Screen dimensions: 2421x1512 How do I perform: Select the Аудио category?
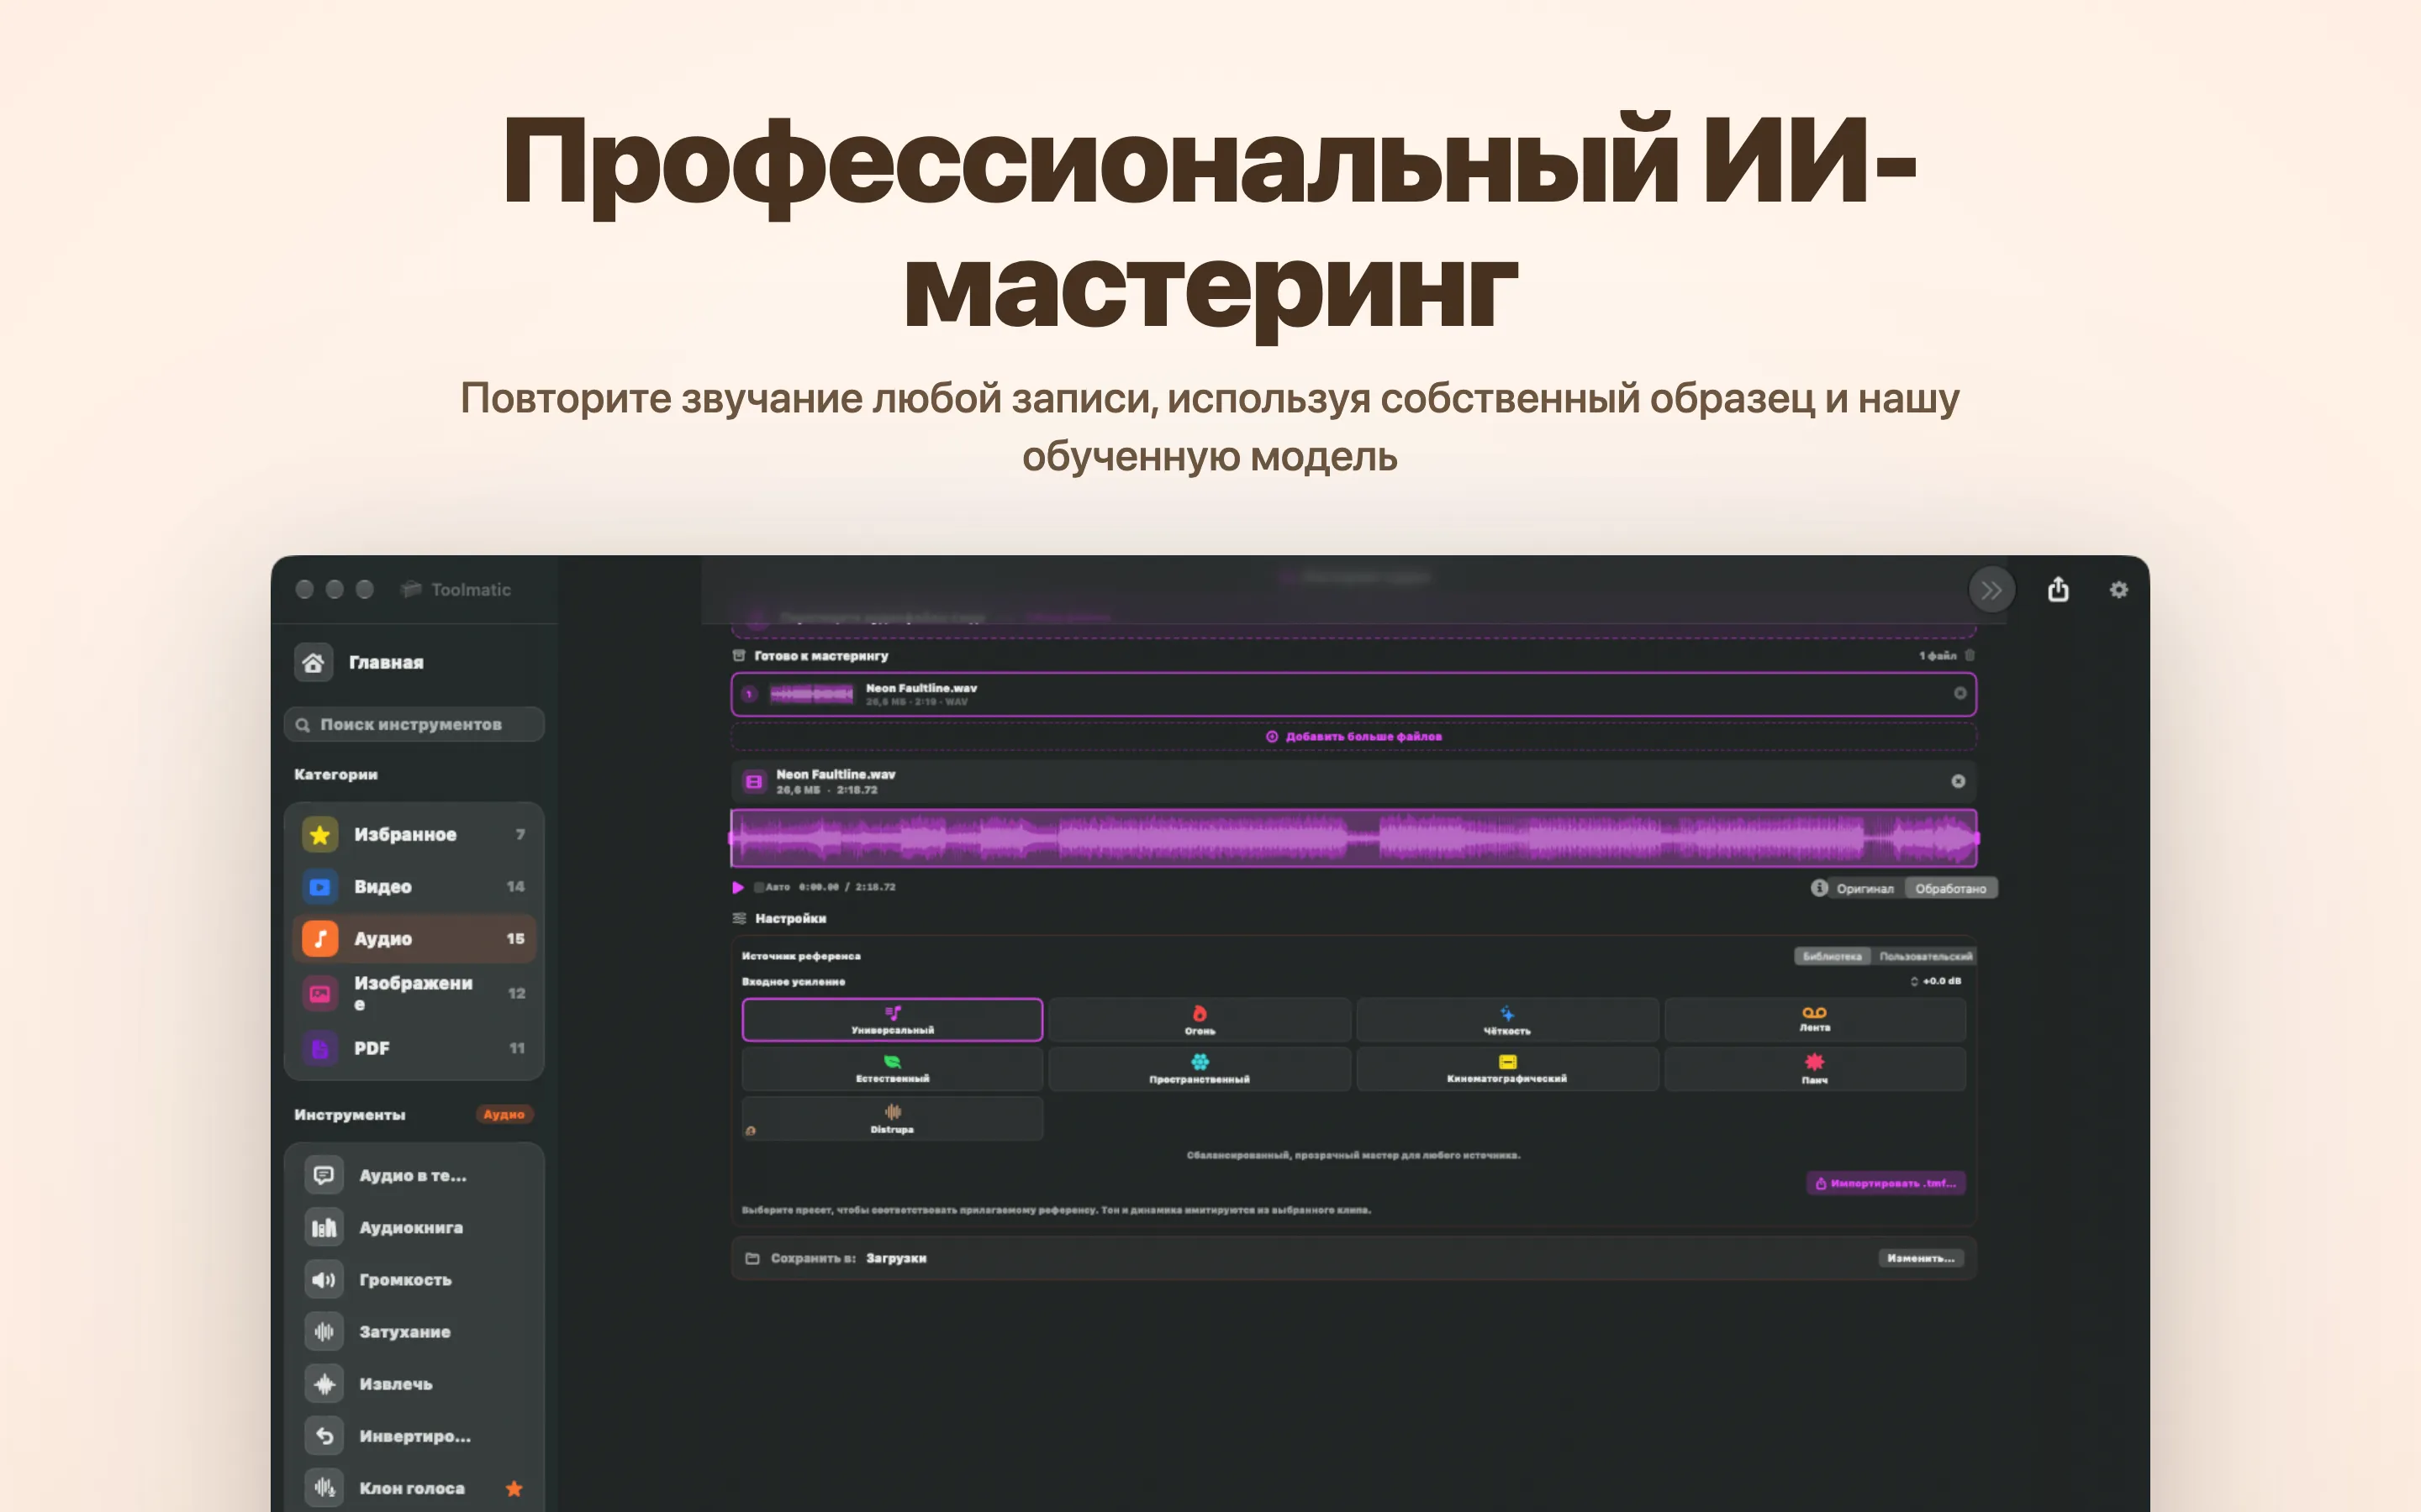click(414, 938)
